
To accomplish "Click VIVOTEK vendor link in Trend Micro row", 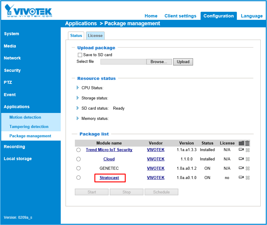I will tap(156, 150).
